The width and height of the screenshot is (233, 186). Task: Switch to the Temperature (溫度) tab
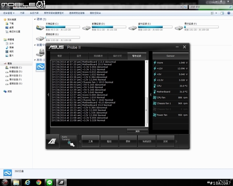[79, 56]
